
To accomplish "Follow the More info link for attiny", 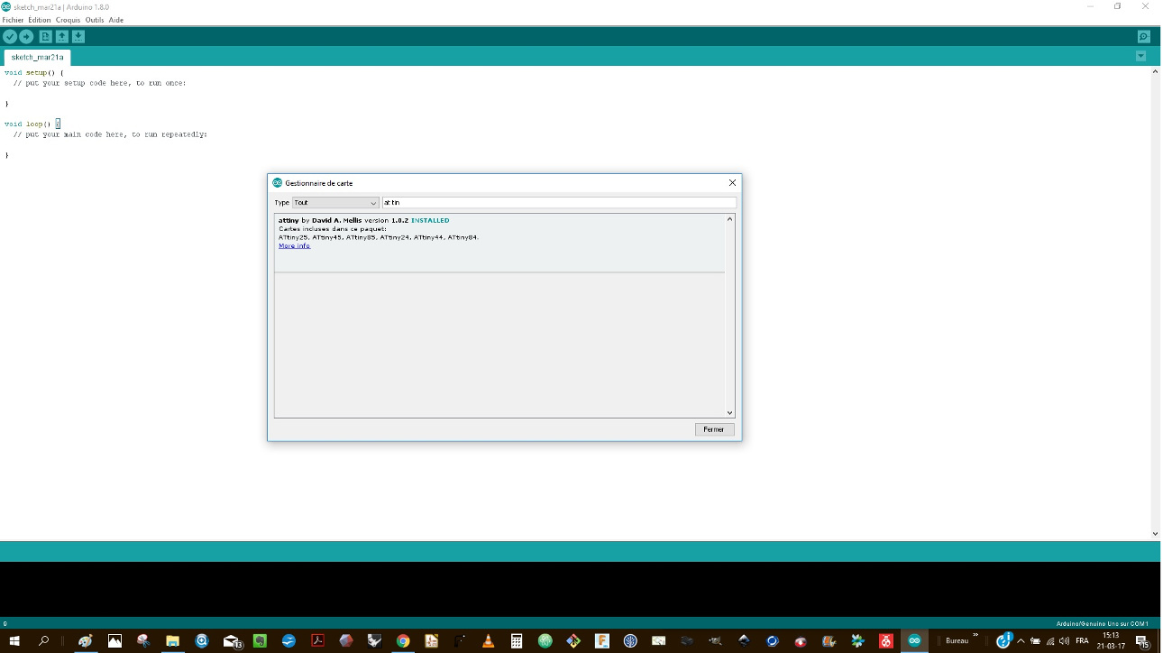I will click(x=294, y=245).
